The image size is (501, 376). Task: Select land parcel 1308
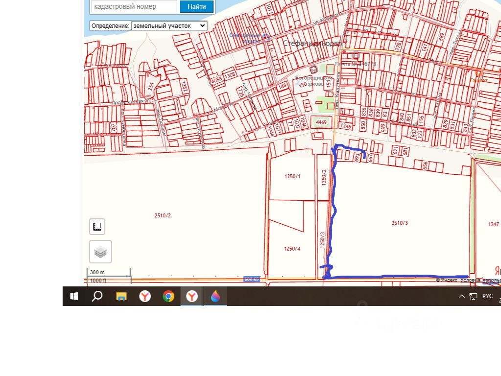tap(230, 75)
